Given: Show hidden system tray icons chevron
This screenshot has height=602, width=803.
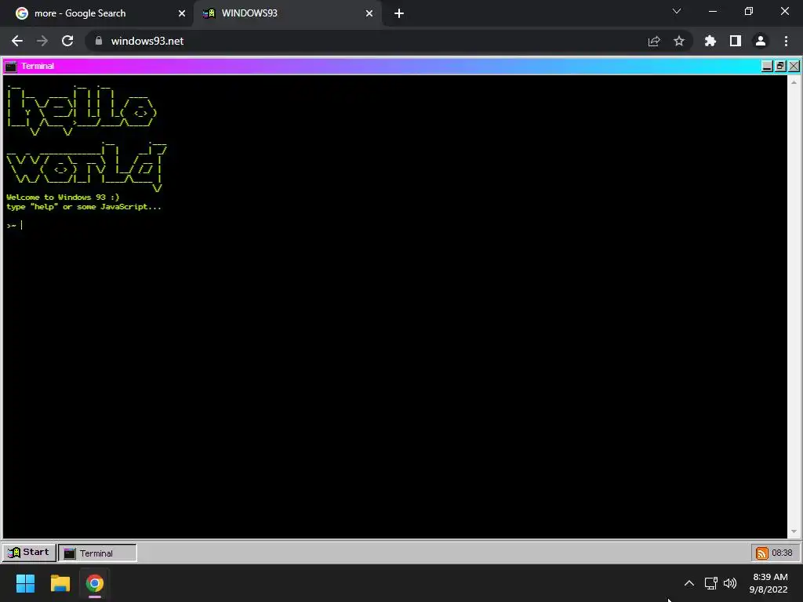Looking at the screenshot, I should [689, 583].
